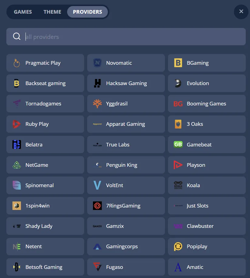Click the magnifier search icon
This screenshot has width=250, height=278.
17,36
